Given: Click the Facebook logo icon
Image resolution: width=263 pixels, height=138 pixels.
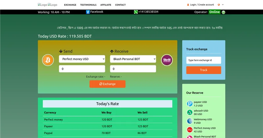Looking at the screenshot, I should 88,12.
